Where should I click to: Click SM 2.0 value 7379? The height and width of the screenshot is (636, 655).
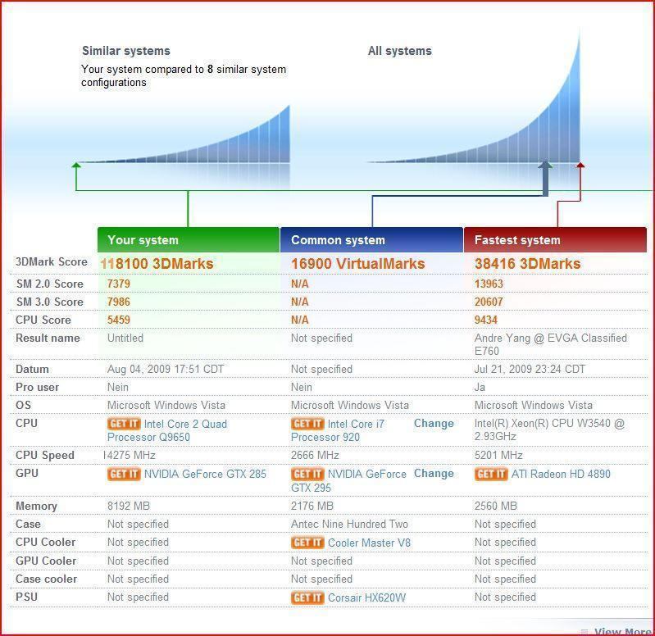[x=119, y=284]
